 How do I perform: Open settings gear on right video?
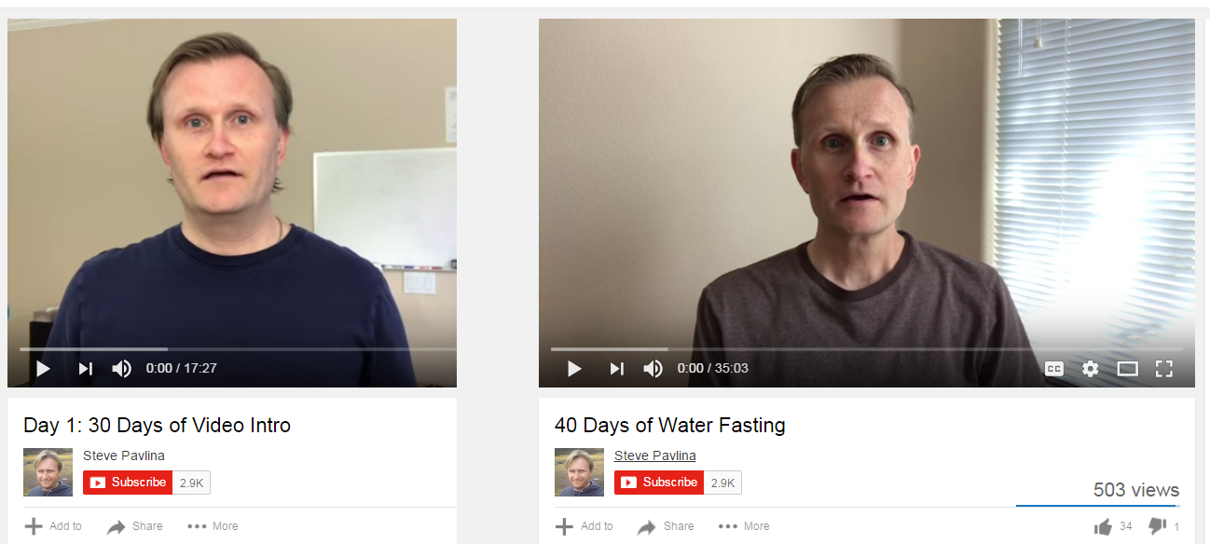tap(1091, 369)
